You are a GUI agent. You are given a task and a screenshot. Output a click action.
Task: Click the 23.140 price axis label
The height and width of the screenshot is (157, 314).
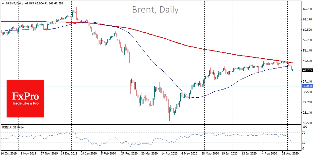pos(307,112)
